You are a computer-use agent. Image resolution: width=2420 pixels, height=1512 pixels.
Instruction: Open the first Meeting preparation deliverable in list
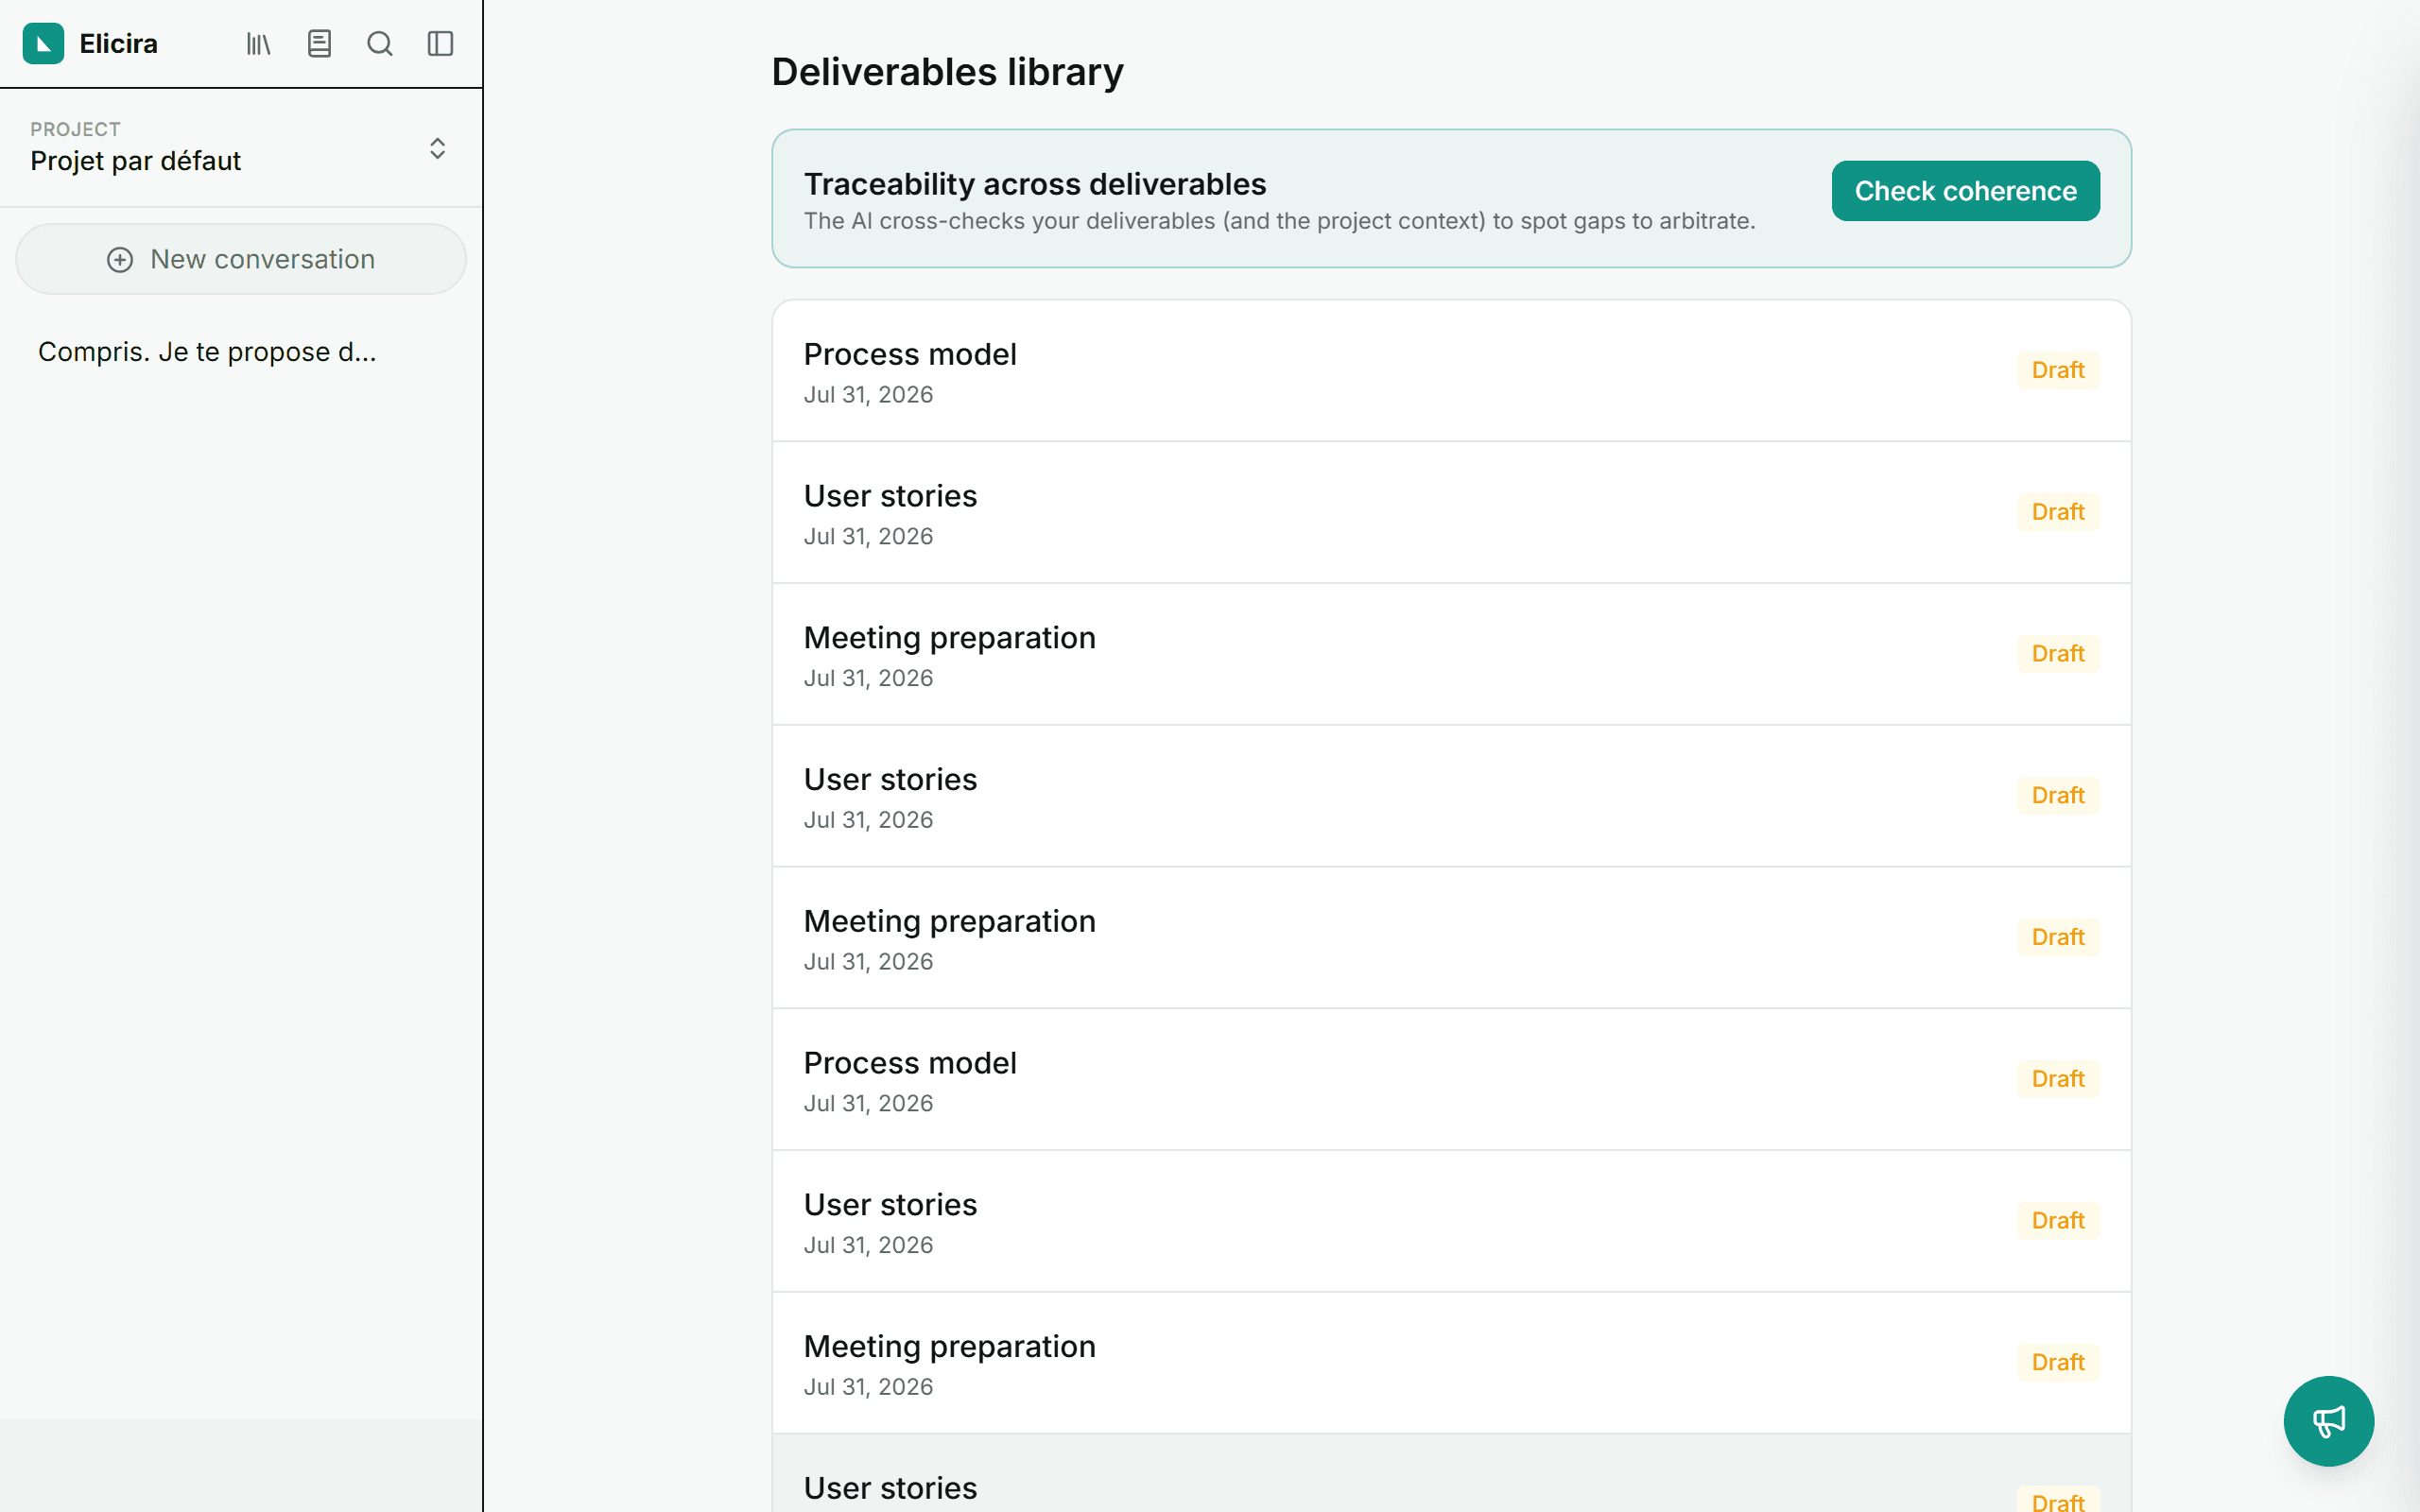click(x=1451, y=654)
